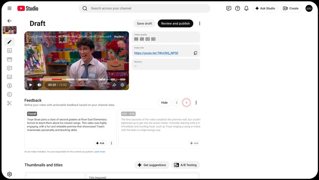Click the Notices panel
Viewport: 319px width, 180px height.
tap(166, 64)
